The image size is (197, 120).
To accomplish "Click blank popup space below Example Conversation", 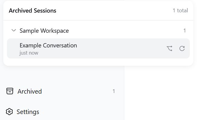I will pyautogui.click(x=98, y=62).
